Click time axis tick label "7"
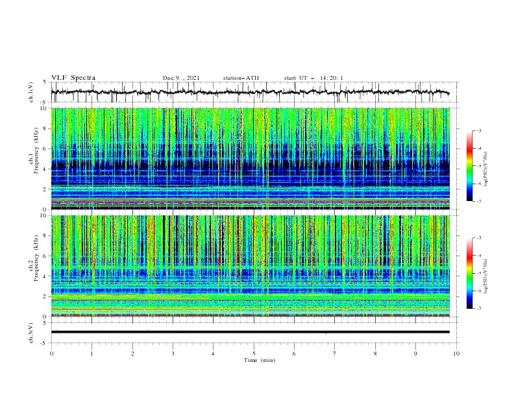514x397 pixels. point(335,354)
